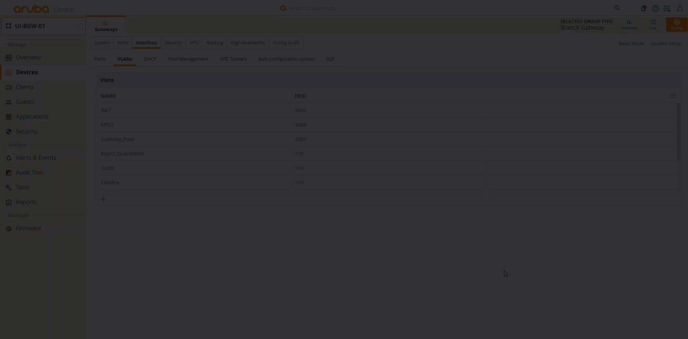Click the add VLAN plus icon
Image resolution: width=688 pixels, height=339 pixels.
103,199
